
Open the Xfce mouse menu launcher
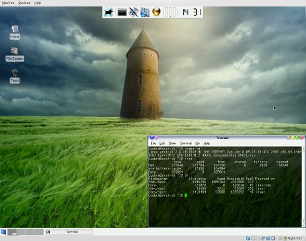point(108,12)
